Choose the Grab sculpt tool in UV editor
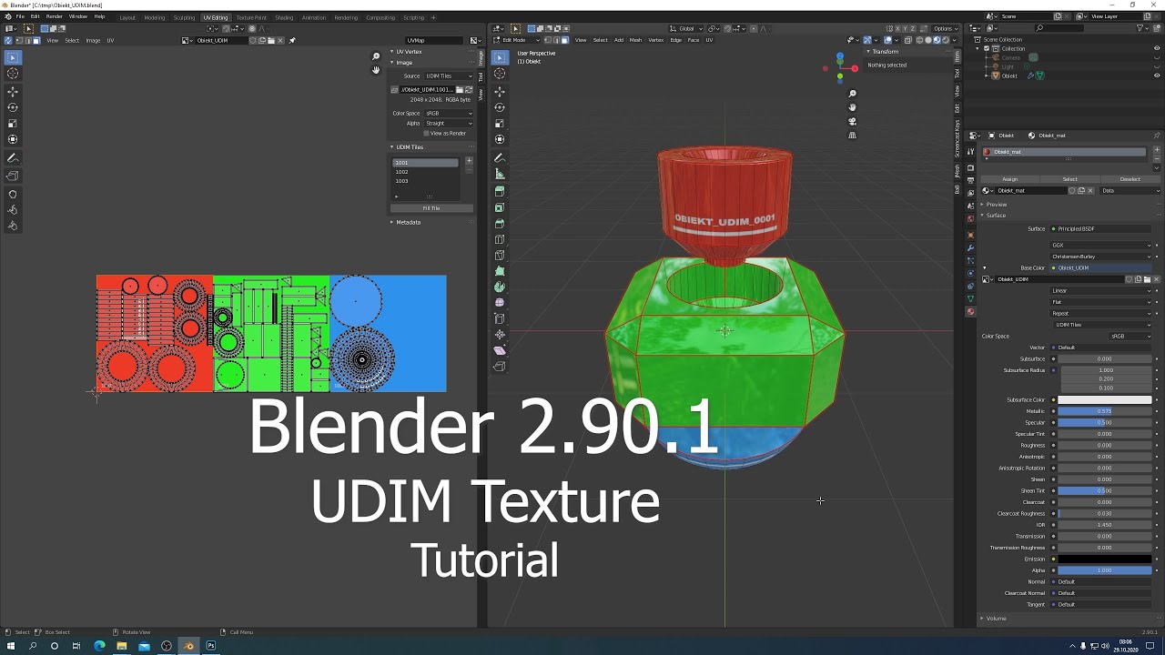1165x655 pixels. click(13, 194)
